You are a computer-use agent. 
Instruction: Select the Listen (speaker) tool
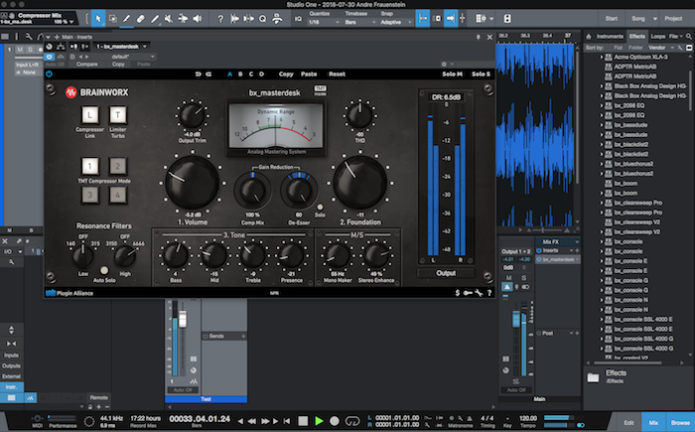tap(198, 19)
